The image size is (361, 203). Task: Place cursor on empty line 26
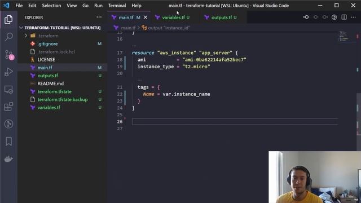click(235, 122)
